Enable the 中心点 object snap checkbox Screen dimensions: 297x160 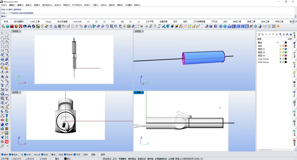33,154
